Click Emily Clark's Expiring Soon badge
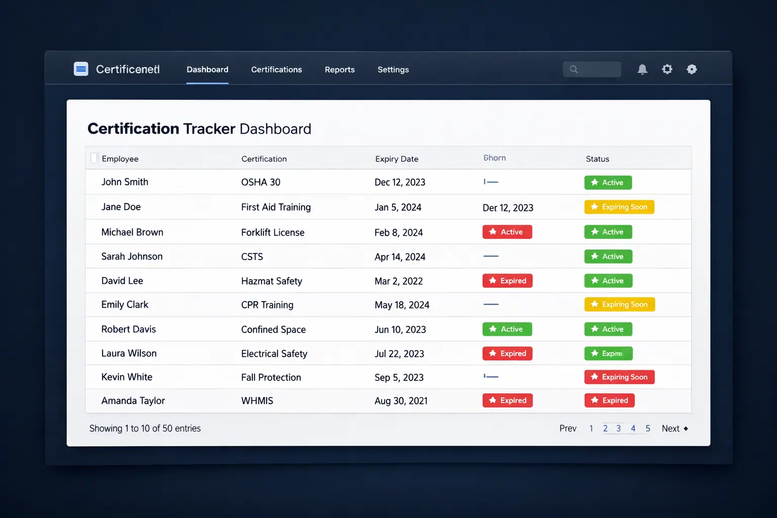Screen dimensions: 777x518 click(x=620, y=305)
